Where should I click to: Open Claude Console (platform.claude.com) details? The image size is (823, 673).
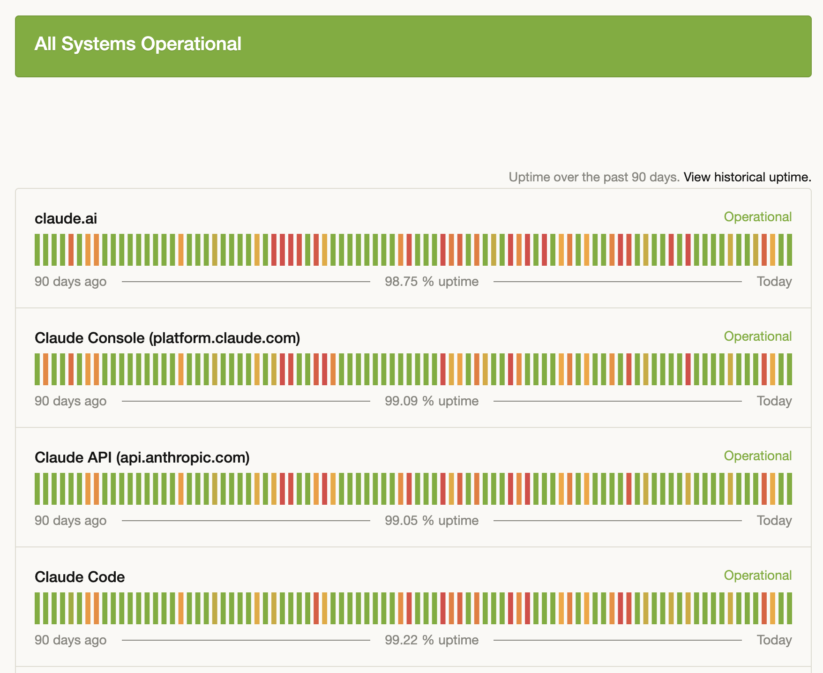(x=168, y=337)
